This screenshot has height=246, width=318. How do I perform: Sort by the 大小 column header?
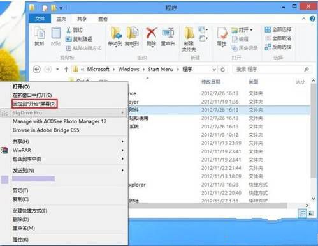pos(300,82)
